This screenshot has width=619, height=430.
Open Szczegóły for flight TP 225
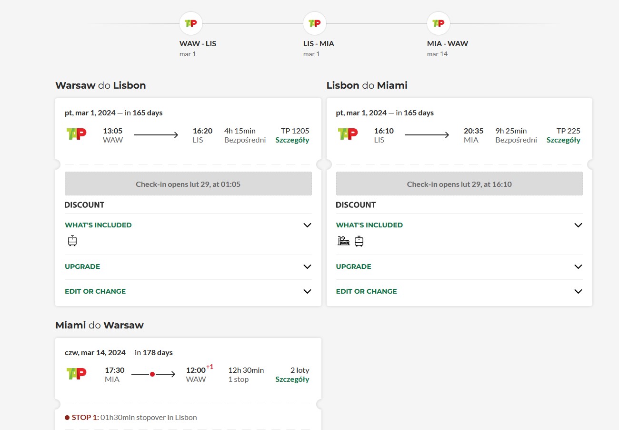(x=563, y=140)
